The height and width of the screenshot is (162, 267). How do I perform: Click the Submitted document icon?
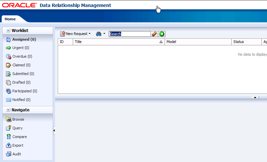click(x=8, y=74)
